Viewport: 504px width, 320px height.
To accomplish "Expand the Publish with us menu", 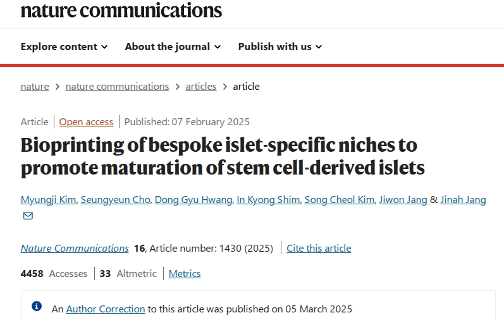I will point(280,47).
